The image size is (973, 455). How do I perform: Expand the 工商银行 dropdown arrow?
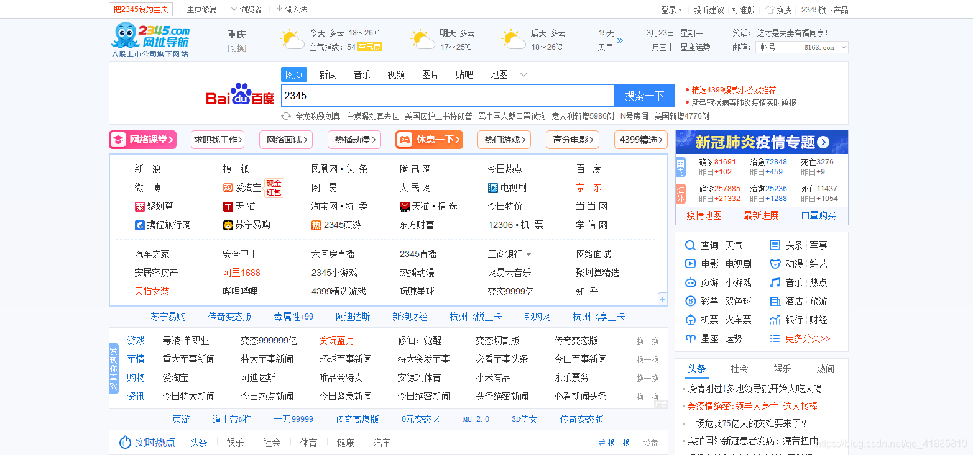pyautogui.click(x=528, y=255)
